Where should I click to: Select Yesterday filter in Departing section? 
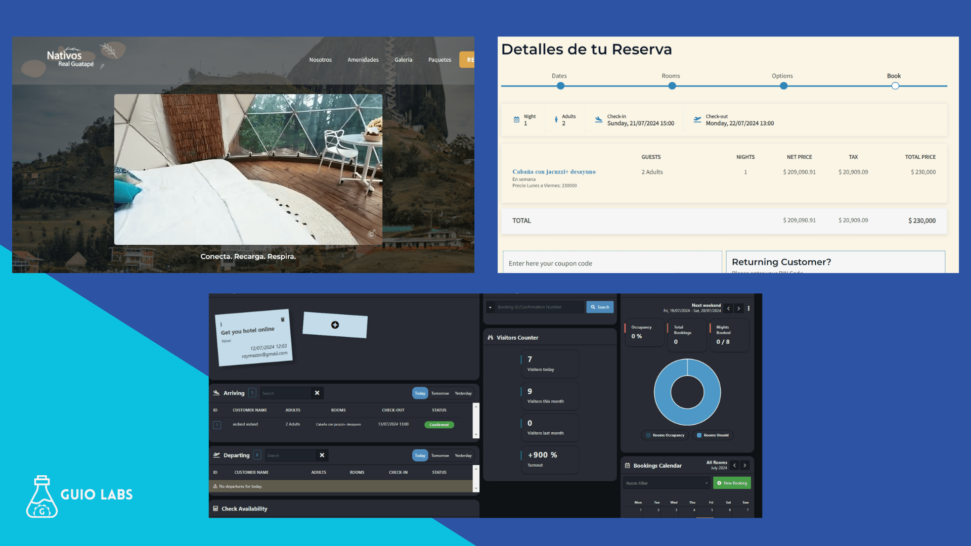[x=463, y=456]
